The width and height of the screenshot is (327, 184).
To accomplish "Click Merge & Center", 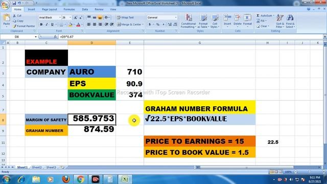I will click(129, 25).
